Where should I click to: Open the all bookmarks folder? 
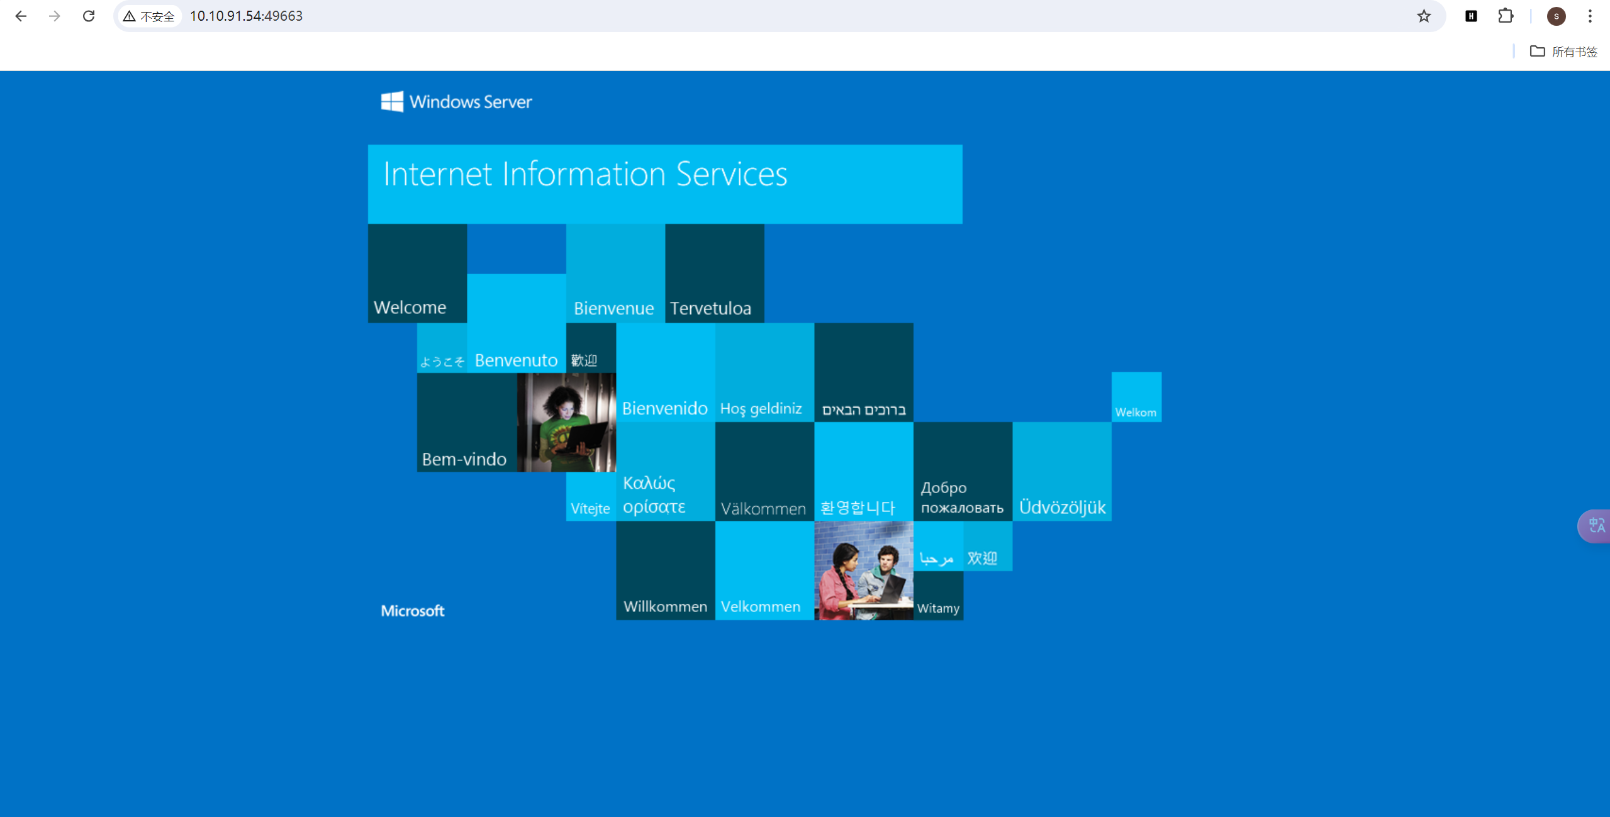click(1563, 52)
